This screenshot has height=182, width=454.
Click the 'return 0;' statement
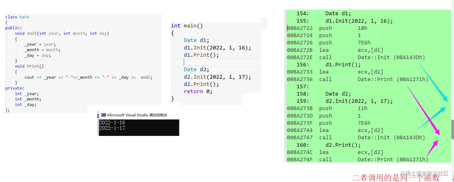tap(198, 91)
